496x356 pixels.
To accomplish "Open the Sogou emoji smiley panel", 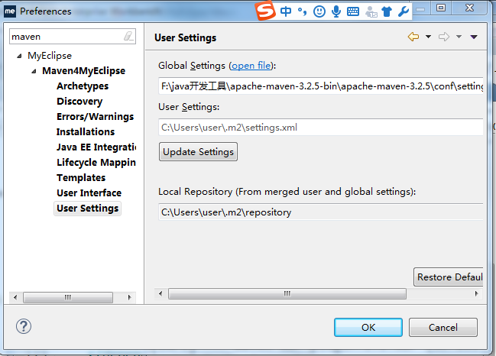I will pos(319,11).
